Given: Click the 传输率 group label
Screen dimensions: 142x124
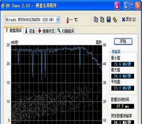Looking at the screenshot, I should click(x=116, y=52).
